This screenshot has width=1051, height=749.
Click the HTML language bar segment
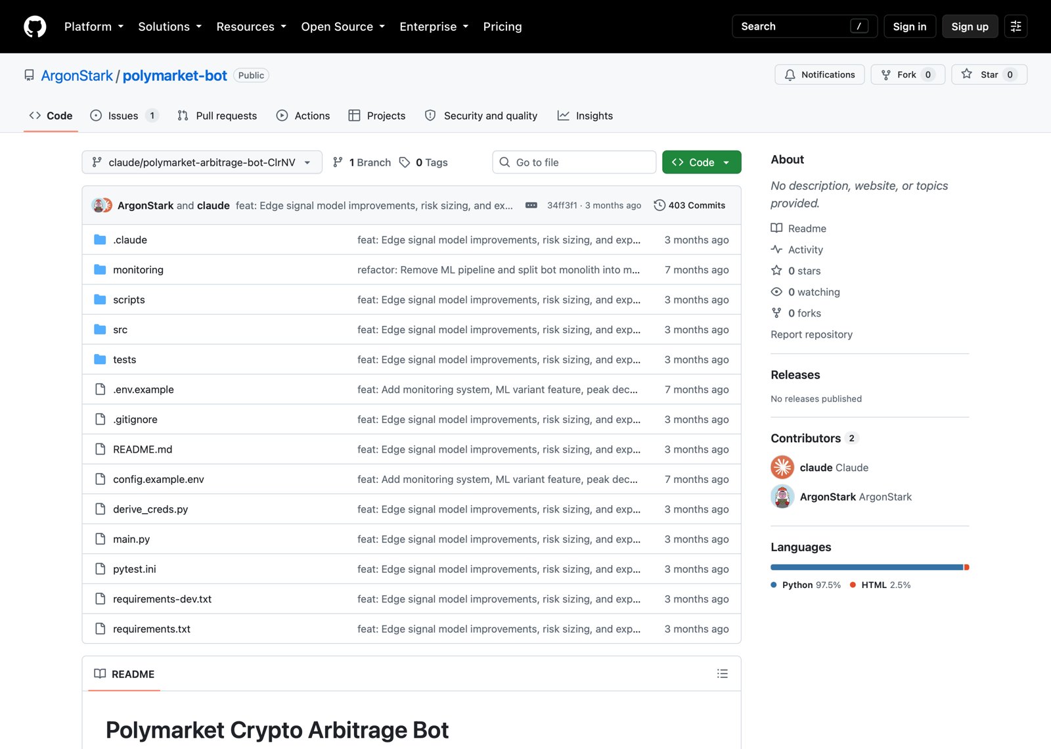pos(967,567)
